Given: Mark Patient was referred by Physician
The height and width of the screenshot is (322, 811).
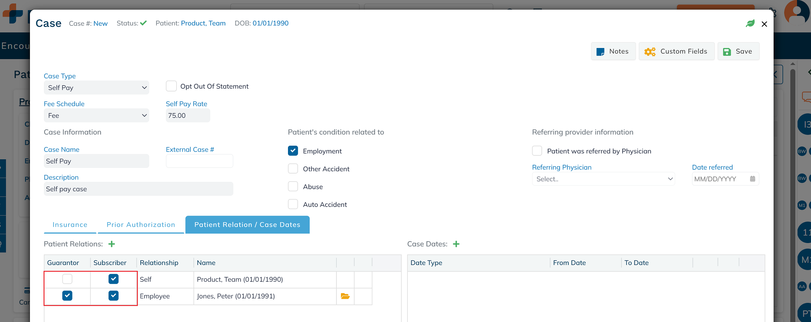Looking at the screenshot, I should [537, 151].
